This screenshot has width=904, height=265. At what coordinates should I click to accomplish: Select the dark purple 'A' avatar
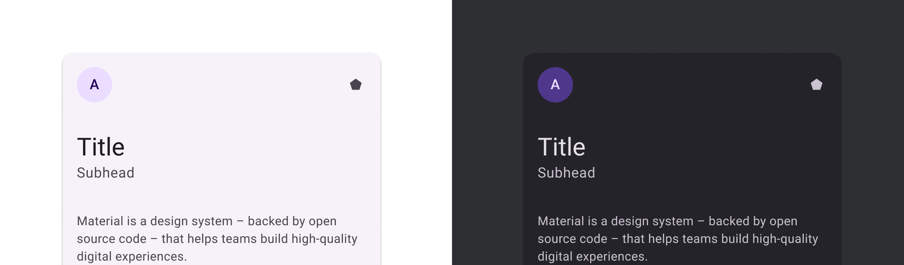point(555,85)
